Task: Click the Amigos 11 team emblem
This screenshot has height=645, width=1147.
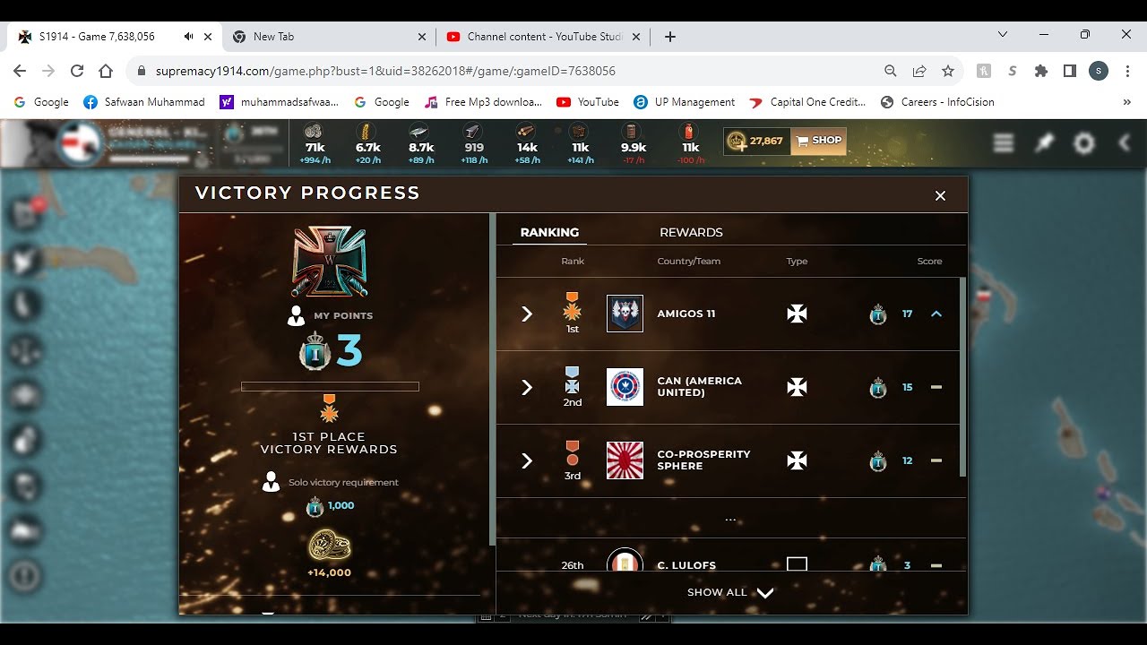Action: pos(625,314)
